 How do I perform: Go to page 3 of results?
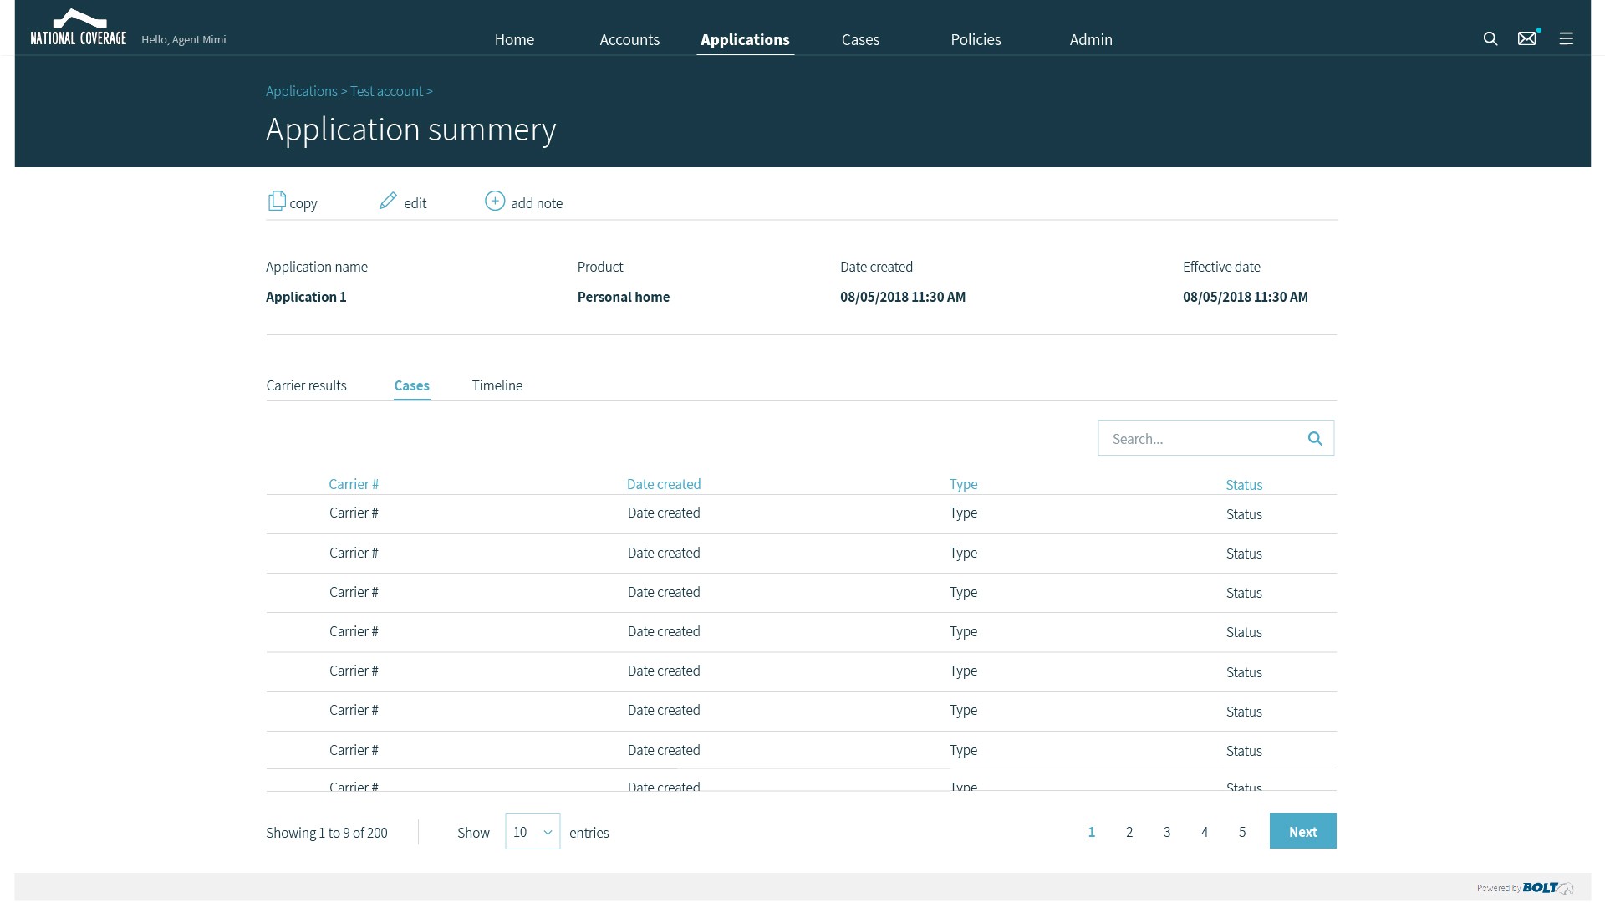[x=1167, y=832]
